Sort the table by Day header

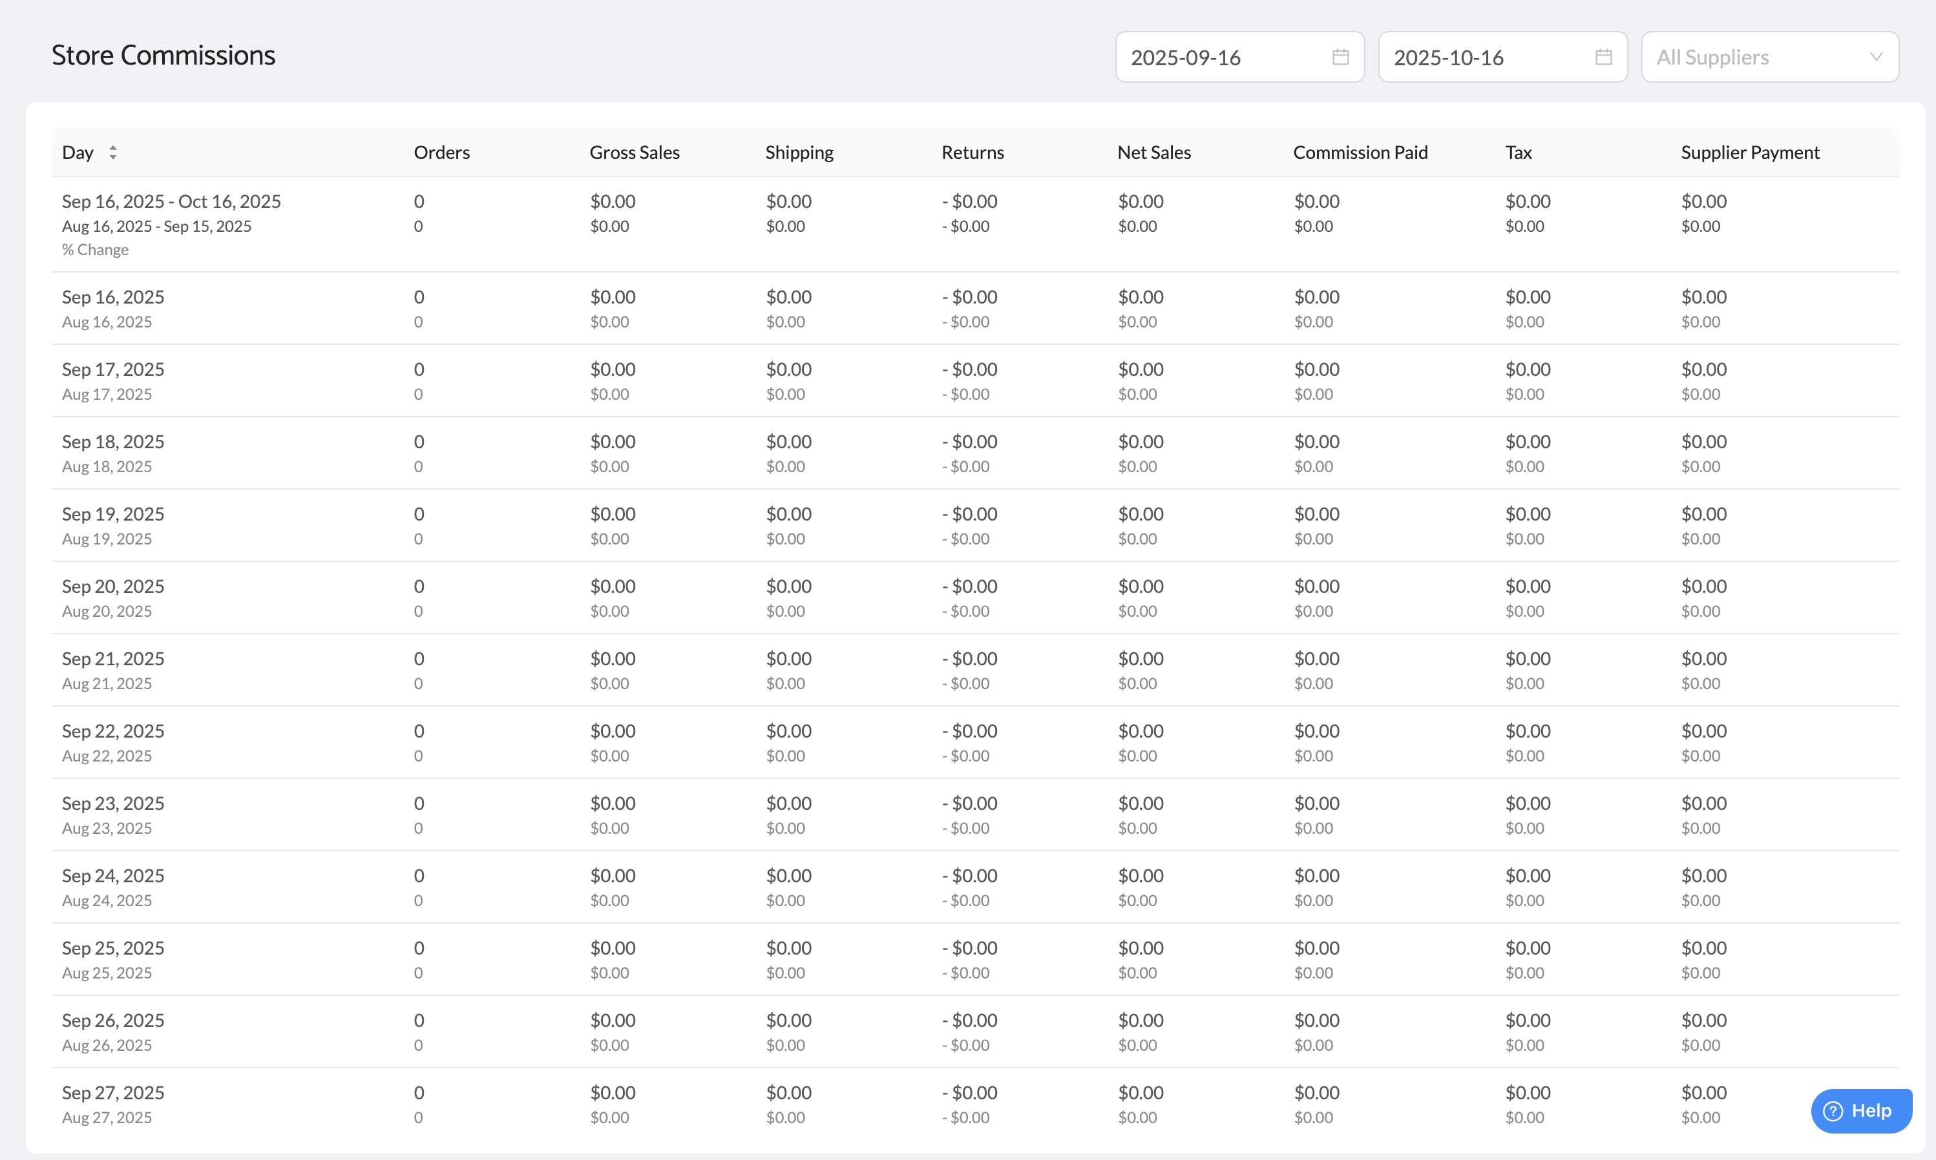[78, 152]
